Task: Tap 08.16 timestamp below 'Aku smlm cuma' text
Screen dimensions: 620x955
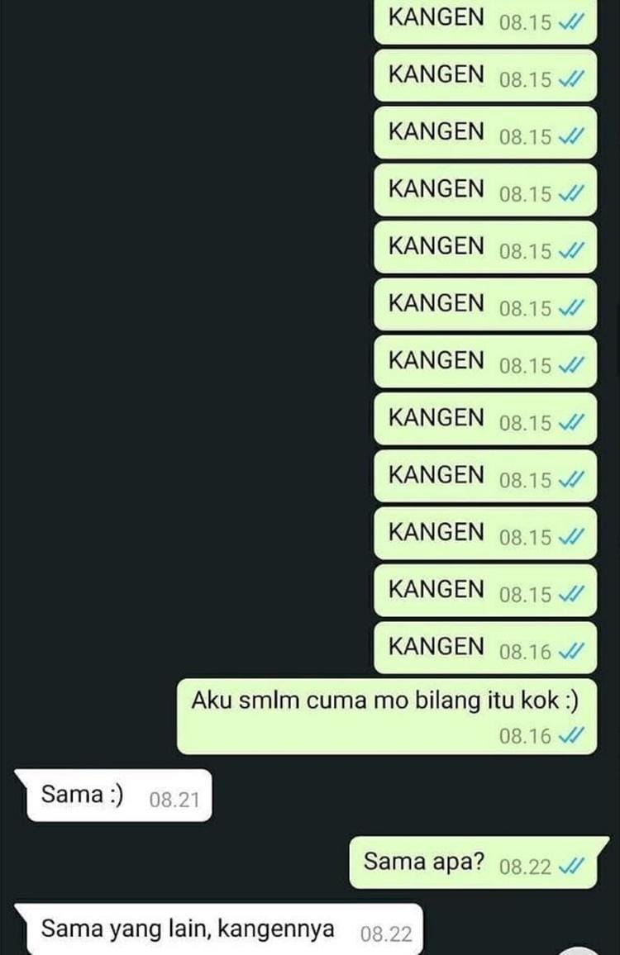Action: [525, 736]
